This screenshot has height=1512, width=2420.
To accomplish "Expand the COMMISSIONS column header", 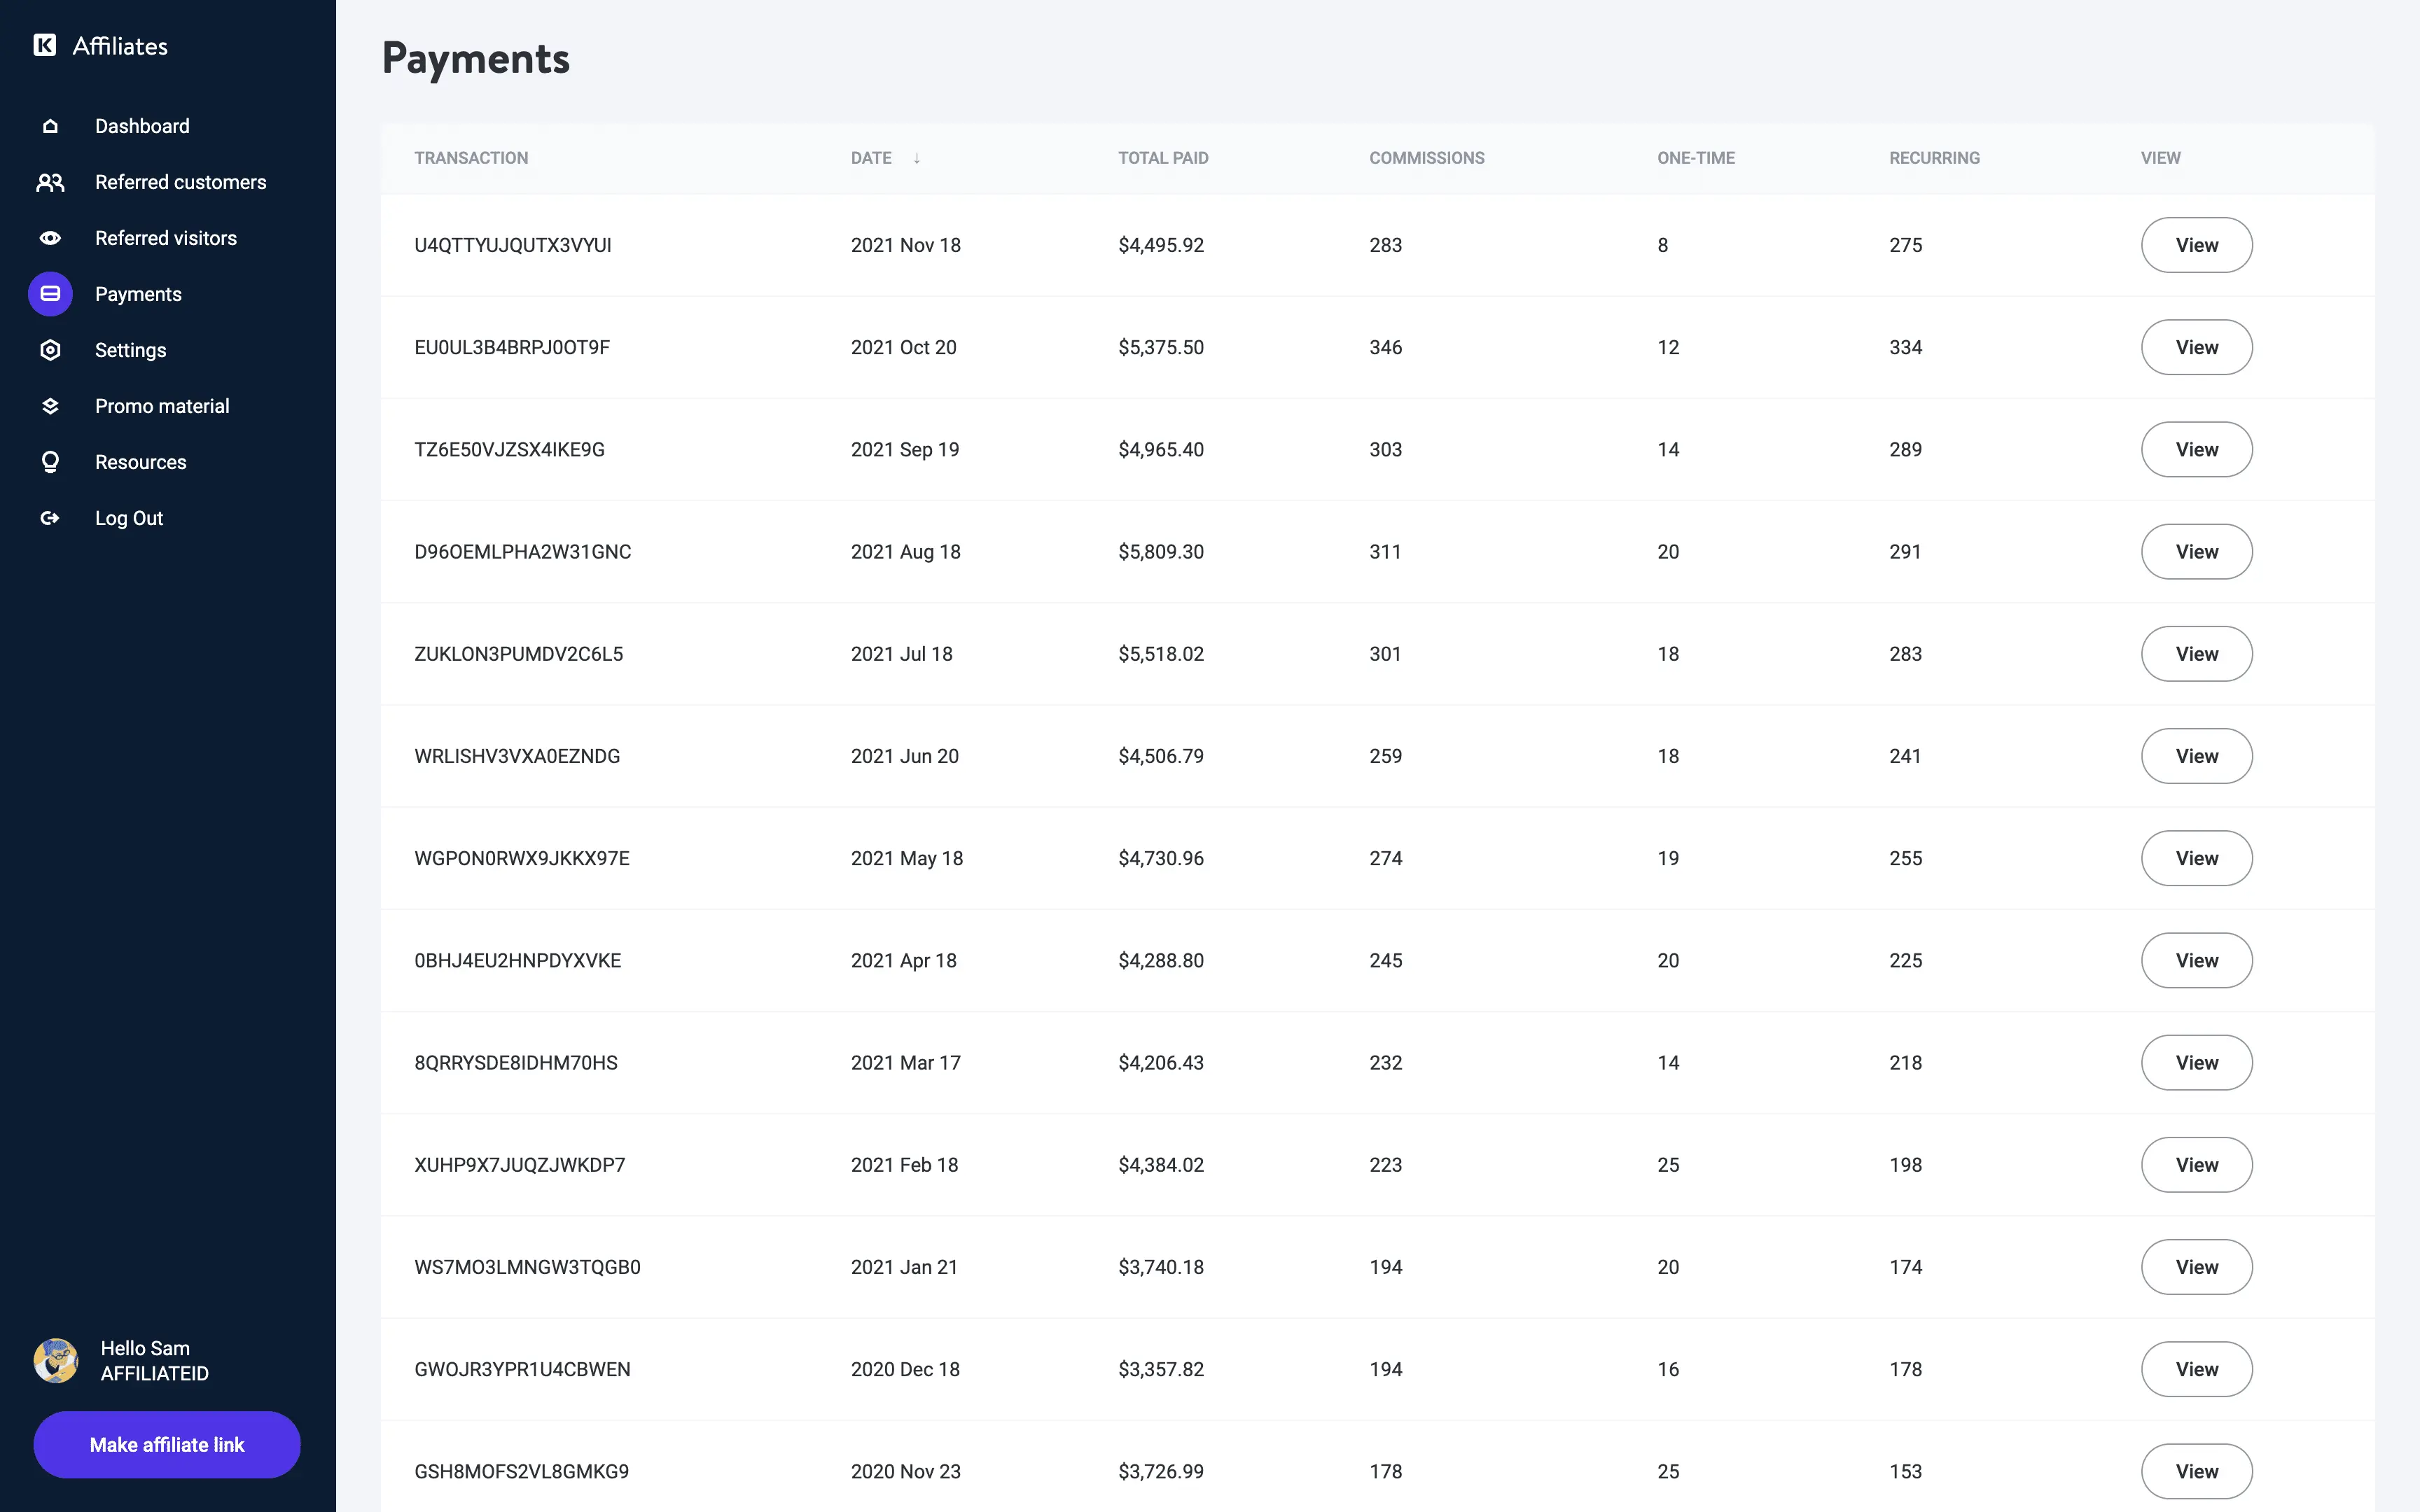I will (x=1427, y=158).
